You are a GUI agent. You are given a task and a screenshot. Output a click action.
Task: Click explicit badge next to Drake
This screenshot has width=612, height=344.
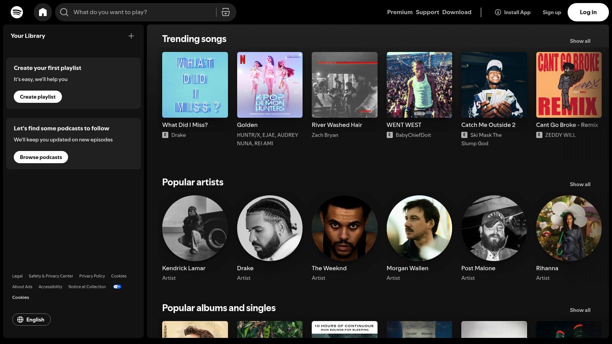pos(165,135)
